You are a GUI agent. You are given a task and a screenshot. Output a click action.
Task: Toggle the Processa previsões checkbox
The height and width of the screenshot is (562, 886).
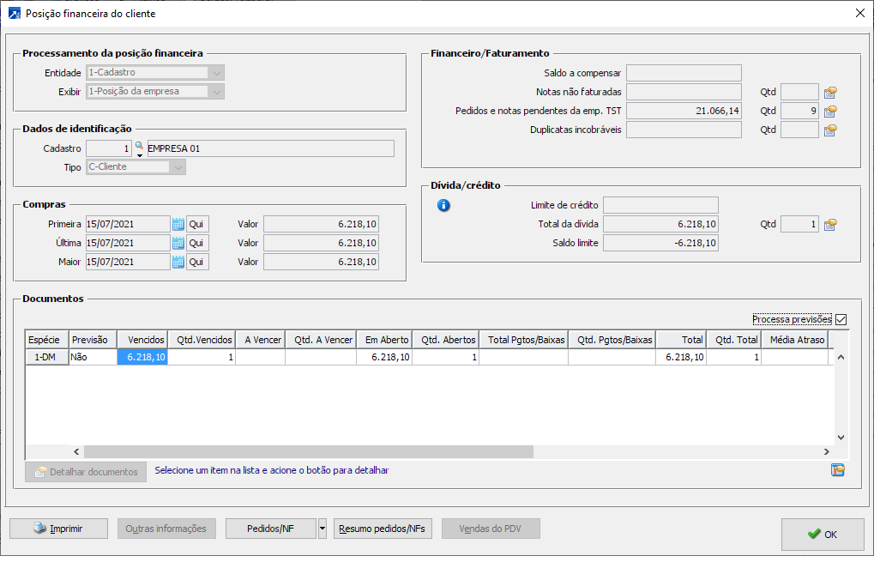(x=841, y=320)
